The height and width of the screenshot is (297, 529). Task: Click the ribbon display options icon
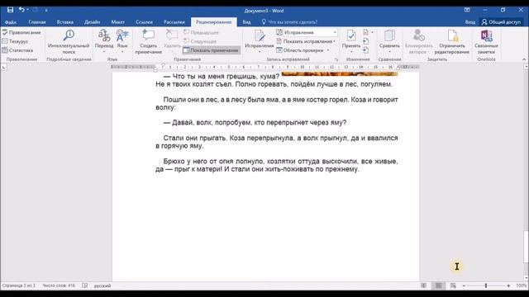[x=467, y=10]
